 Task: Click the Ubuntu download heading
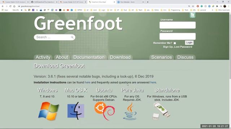[104, 90]
